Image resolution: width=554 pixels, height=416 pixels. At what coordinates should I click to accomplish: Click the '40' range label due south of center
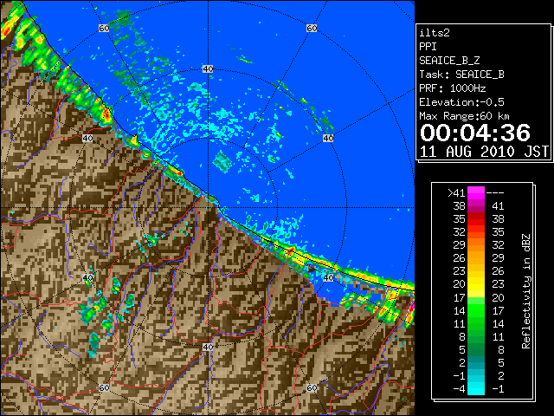tap(208, 347)
